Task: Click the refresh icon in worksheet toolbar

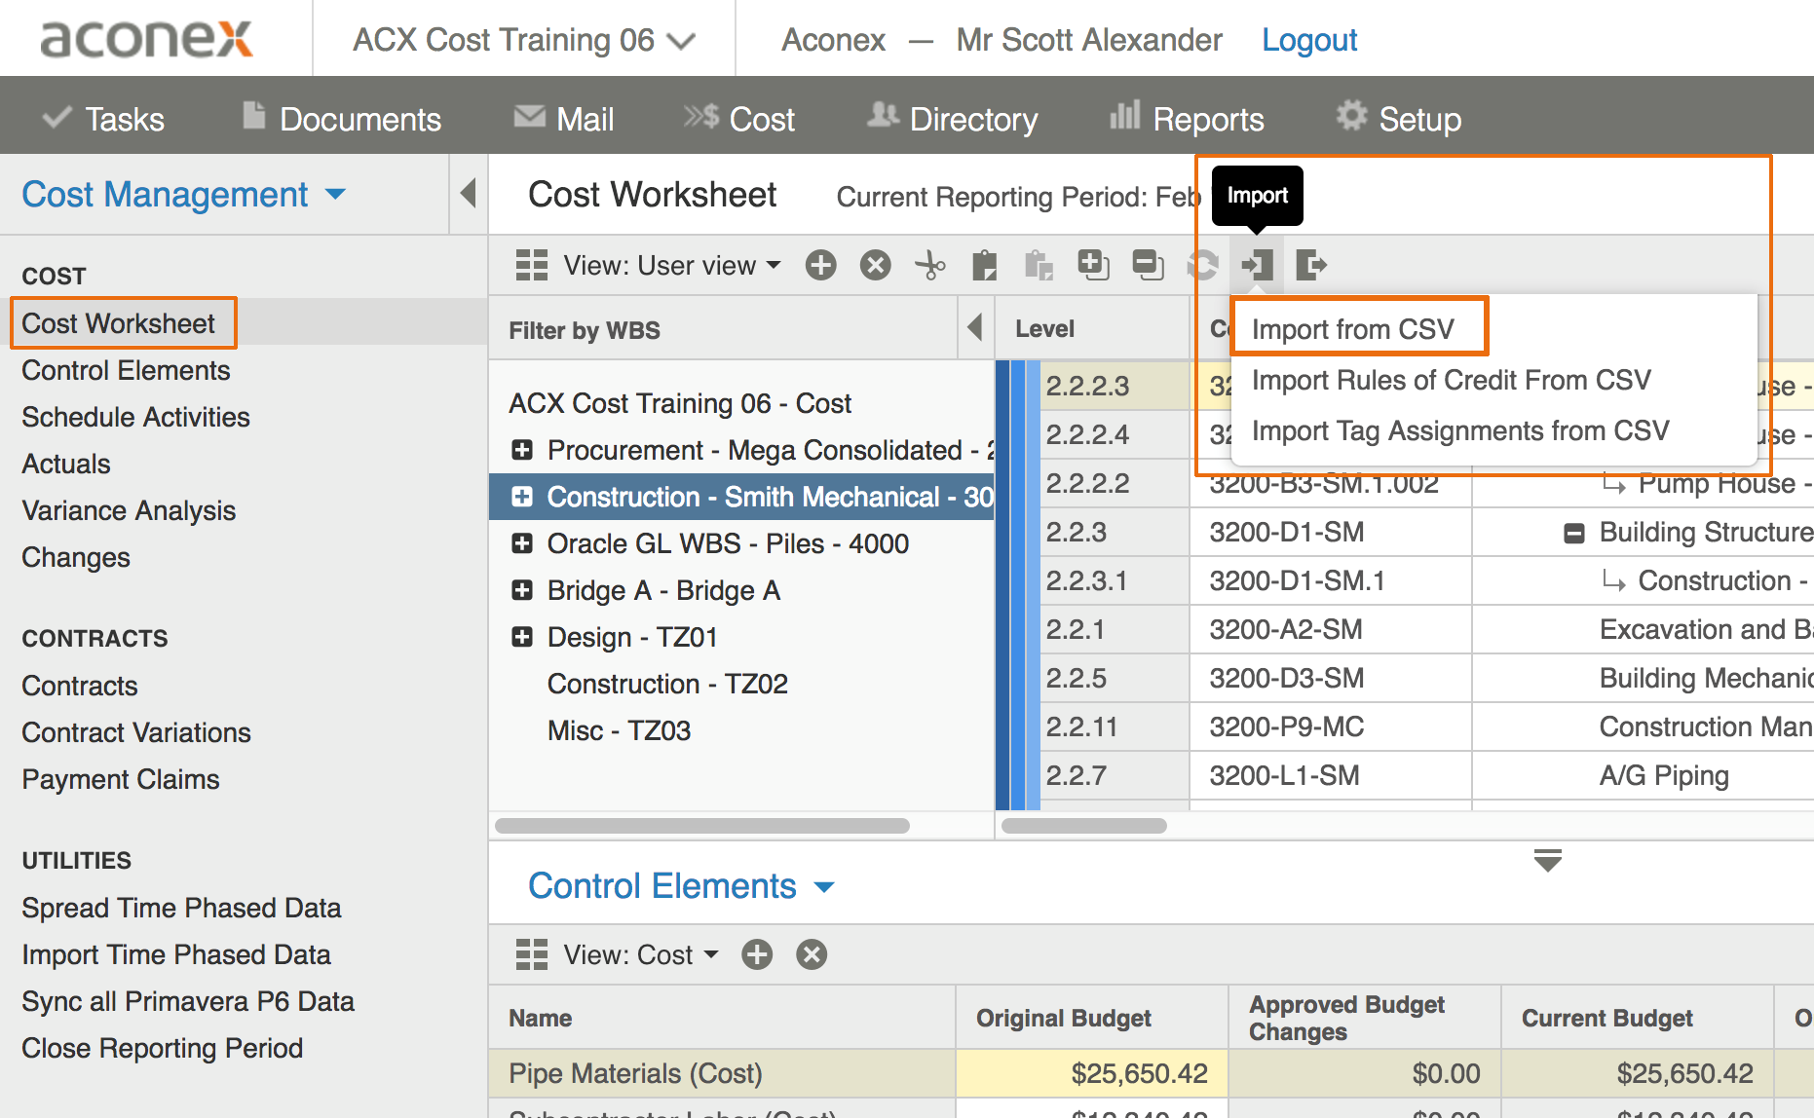Action: coord(1203,265)
